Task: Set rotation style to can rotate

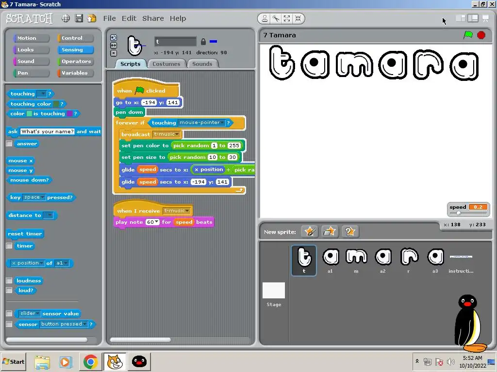Action: click(x=114, y=38)
